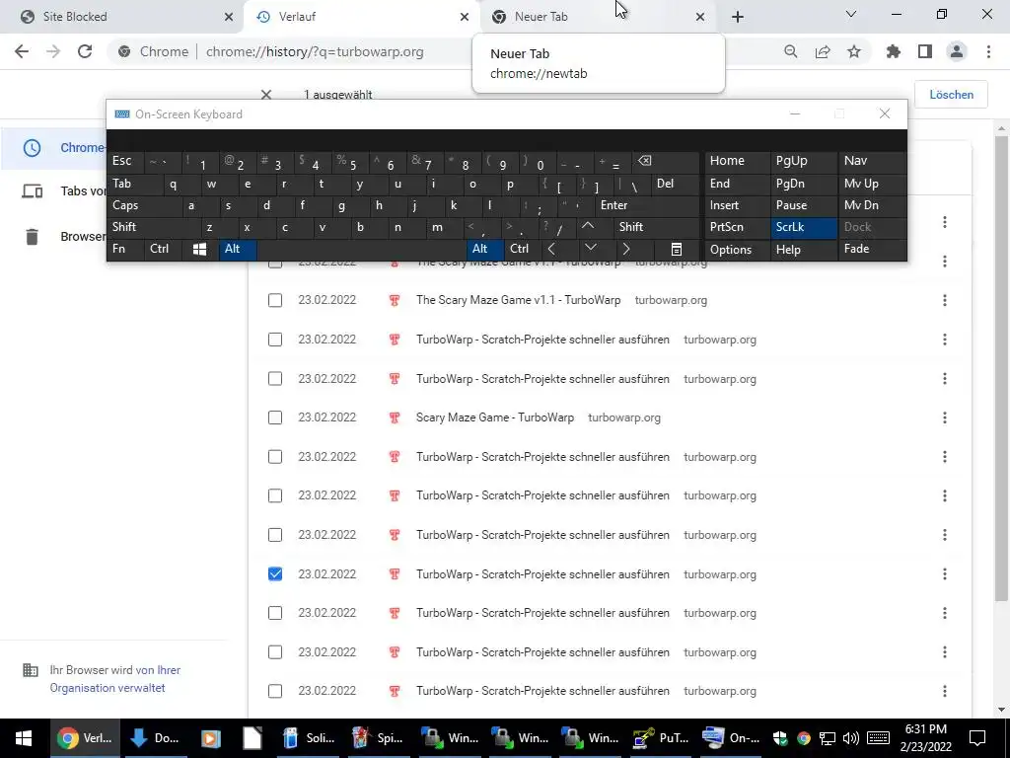This screenshot has height=758, width=1010.
Task: Open the 'Scary Maze Game - TurboWarp' history link
Action: [495, 417]
